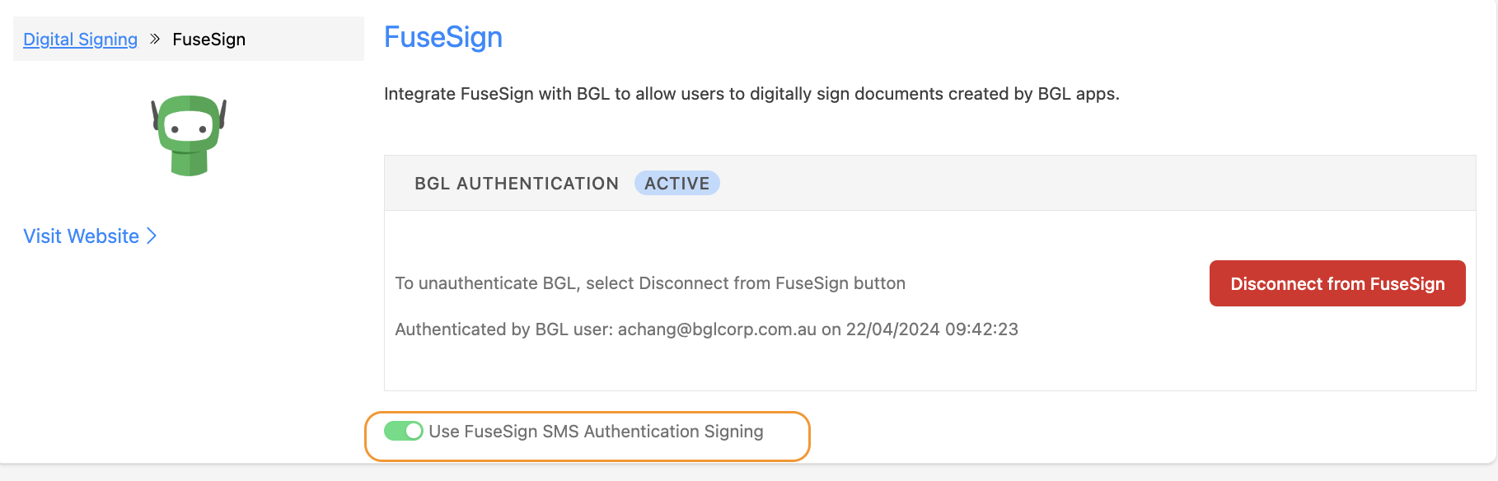The height and width of the screenshot is (481, 1498).
Task: Click the authenticated BGL user email text
Action: 717,329
